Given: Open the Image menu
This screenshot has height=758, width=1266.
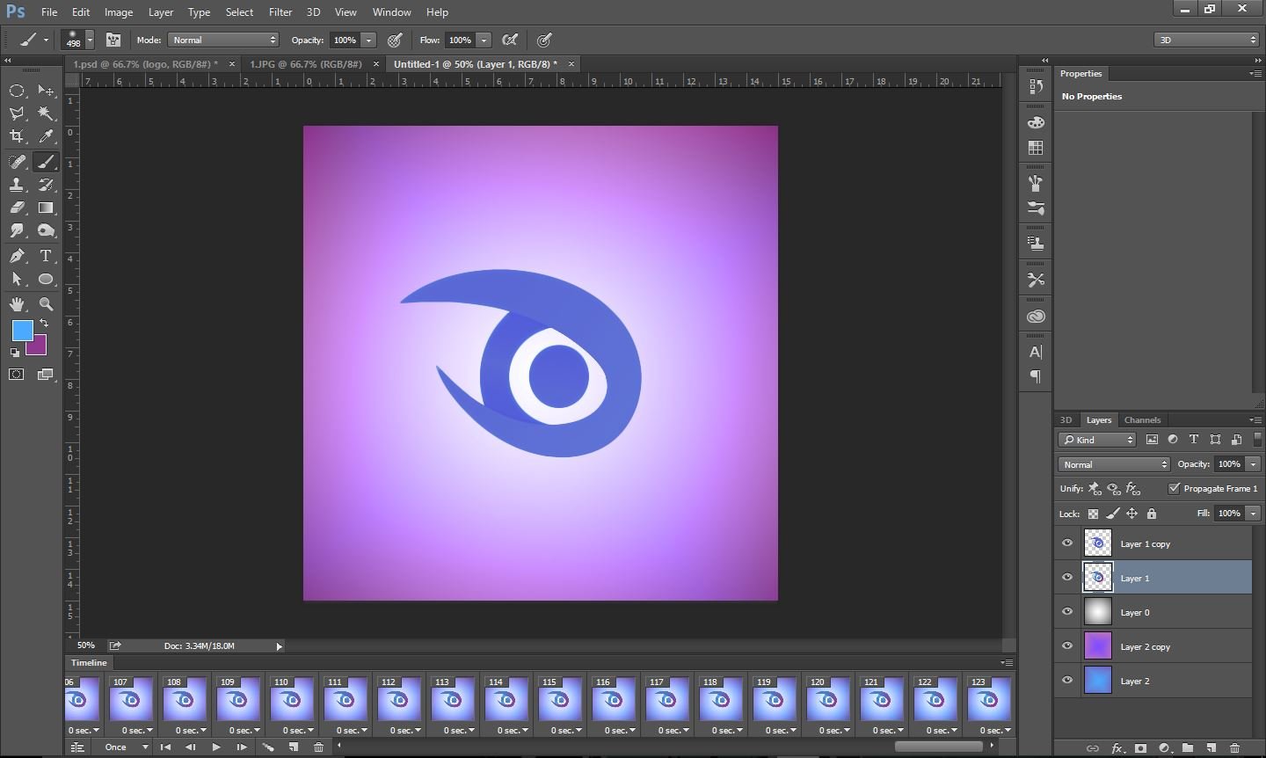Looking at the screenshot, I should click(x=119, y=12).
